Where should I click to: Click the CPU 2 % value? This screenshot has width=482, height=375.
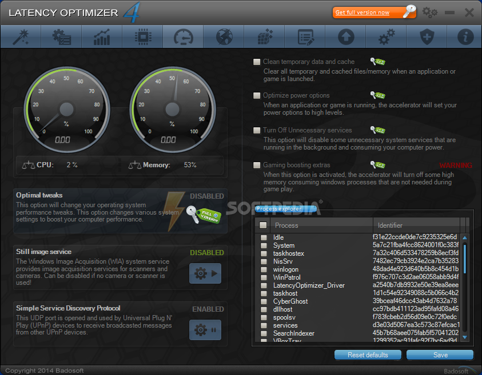(72, 165)
